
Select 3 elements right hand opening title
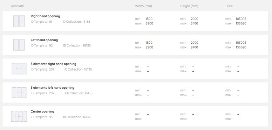[53, 64]
